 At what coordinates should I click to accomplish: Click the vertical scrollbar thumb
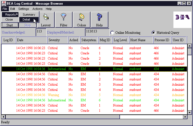click(190, 52)
